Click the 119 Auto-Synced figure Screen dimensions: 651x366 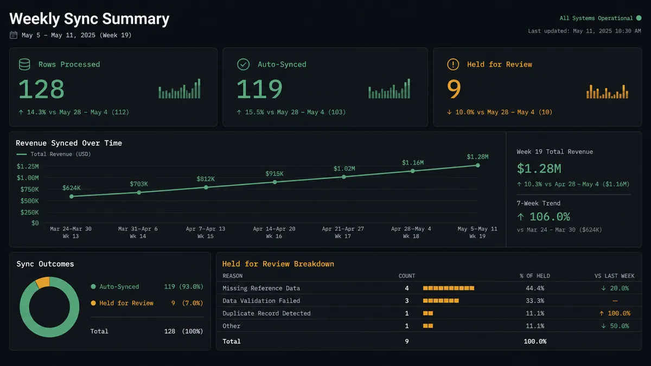(x=259, y=89)
